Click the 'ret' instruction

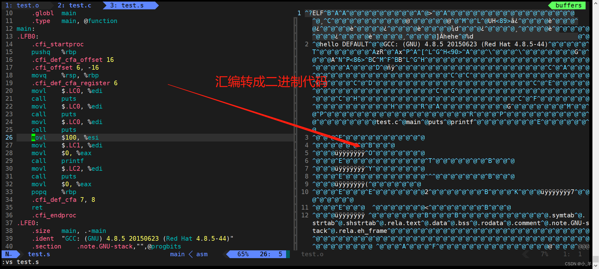point(37,207)
